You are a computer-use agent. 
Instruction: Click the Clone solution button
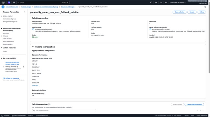[179, 12]
